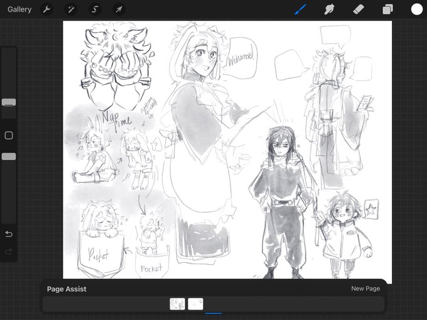Screen dimensions: 427x320
Task: Open the Adjustments magic wand menu
Action: 71,9
